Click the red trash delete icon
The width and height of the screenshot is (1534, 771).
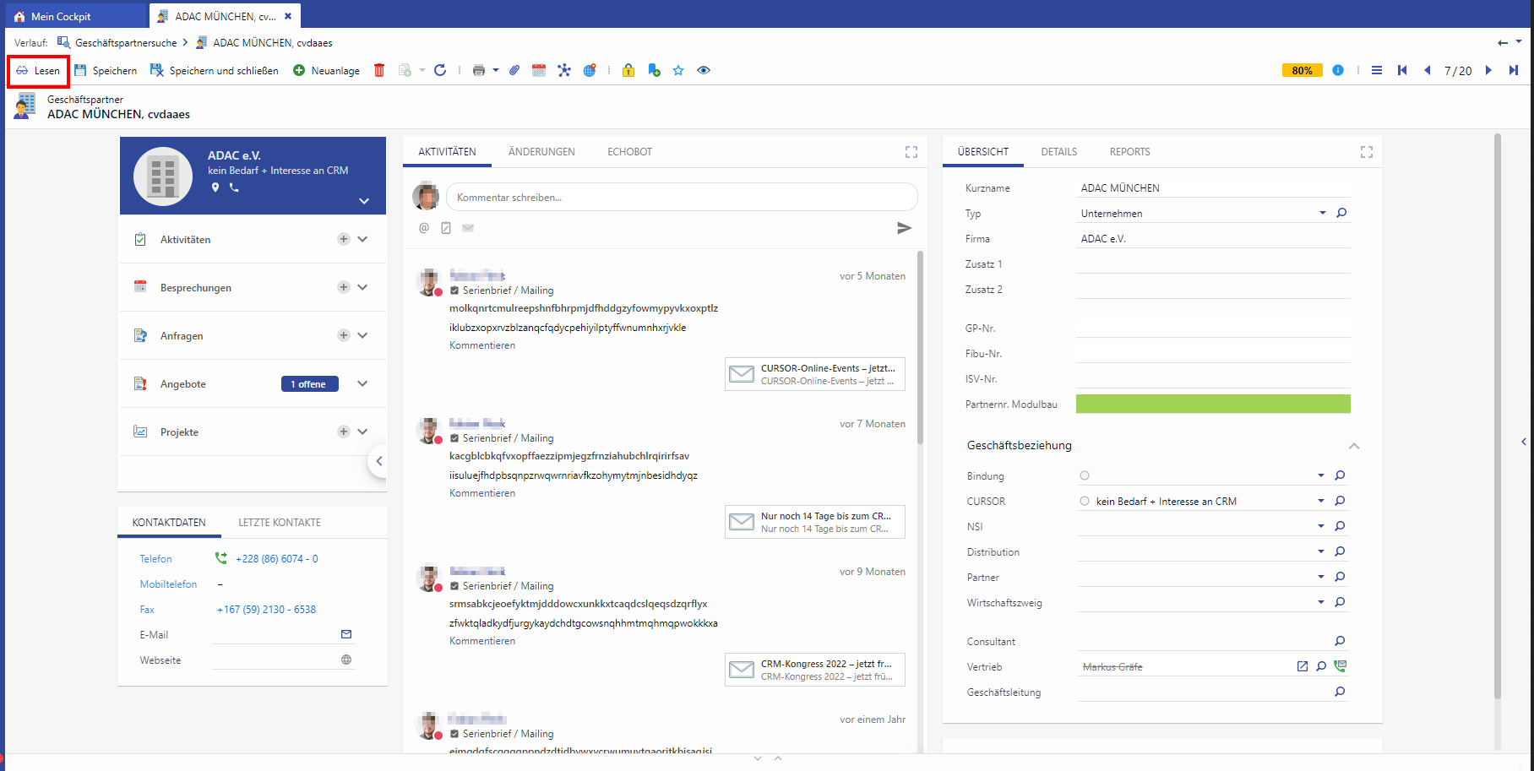point(379,70)
